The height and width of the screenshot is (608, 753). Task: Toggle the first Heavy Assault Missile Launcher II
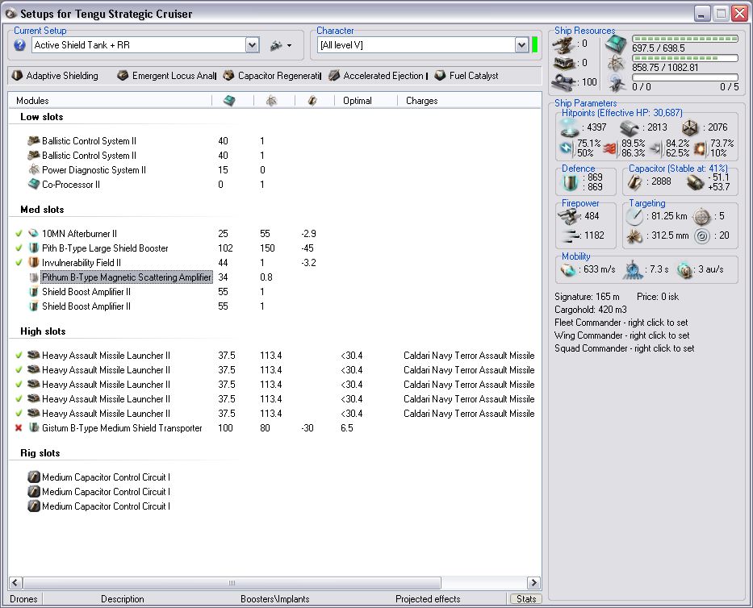click(x=19, y=356)
